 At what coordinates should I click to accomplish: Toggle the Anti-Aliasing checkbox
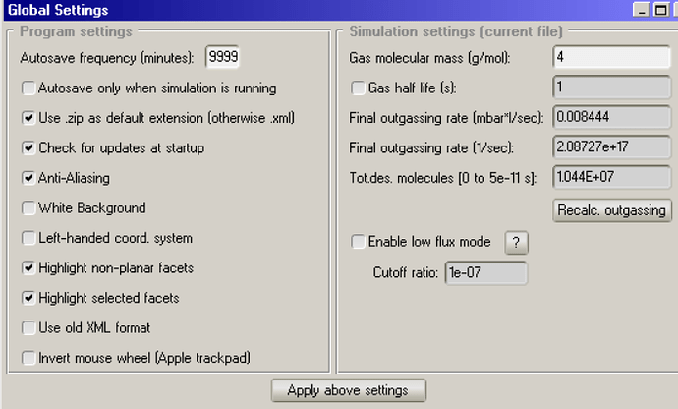click(28, 178)
